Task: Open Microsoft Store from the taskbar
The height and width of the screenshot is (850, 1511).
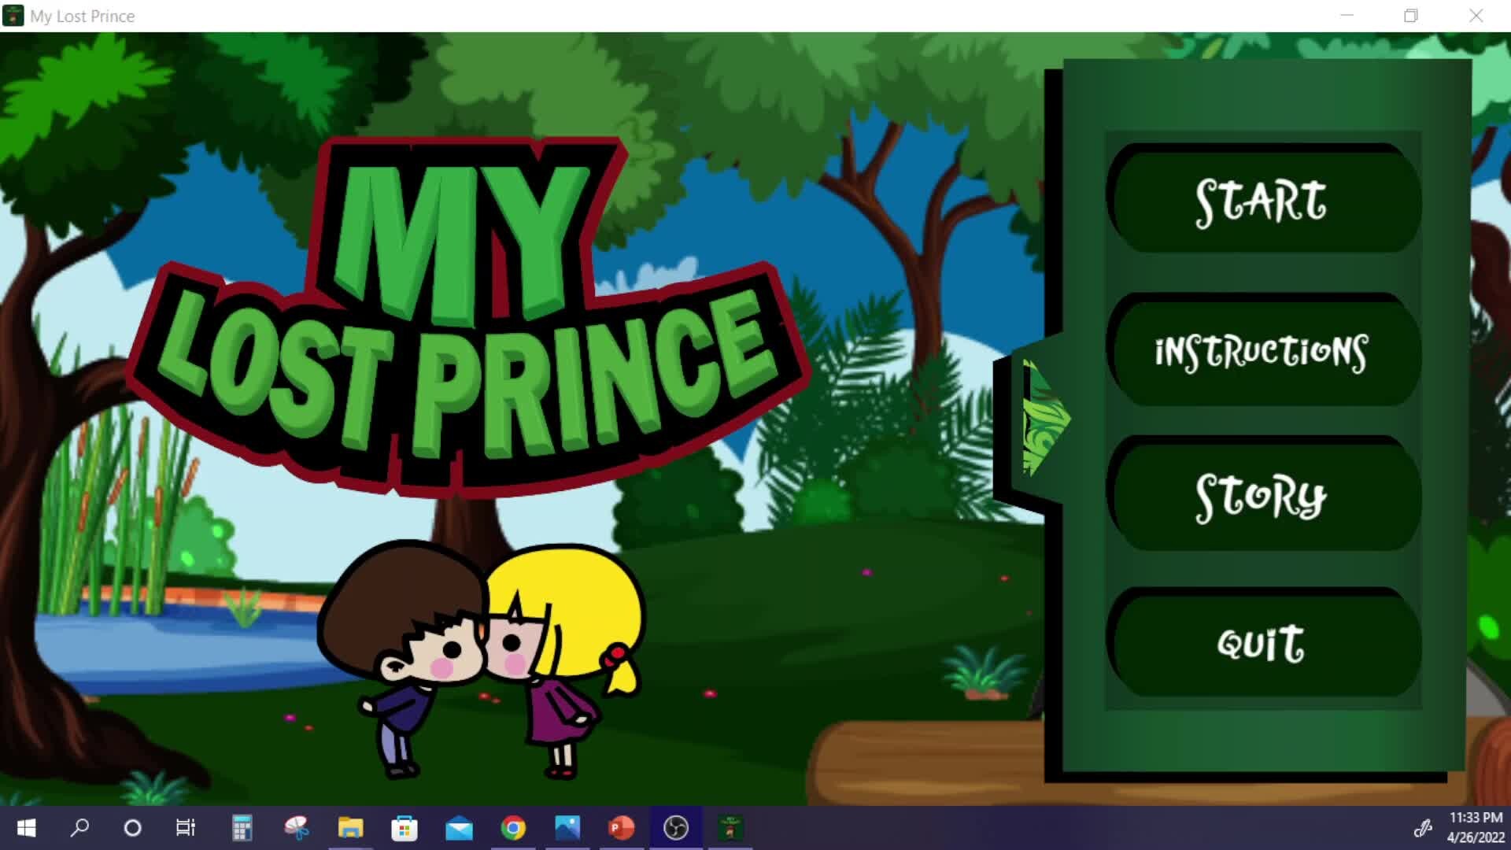Action: [x=405, y=828]
